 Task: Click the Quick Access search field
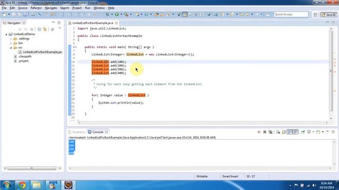291,14
